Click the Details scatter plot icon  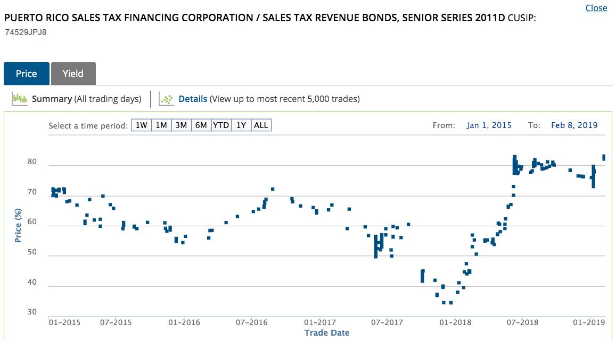167,99
